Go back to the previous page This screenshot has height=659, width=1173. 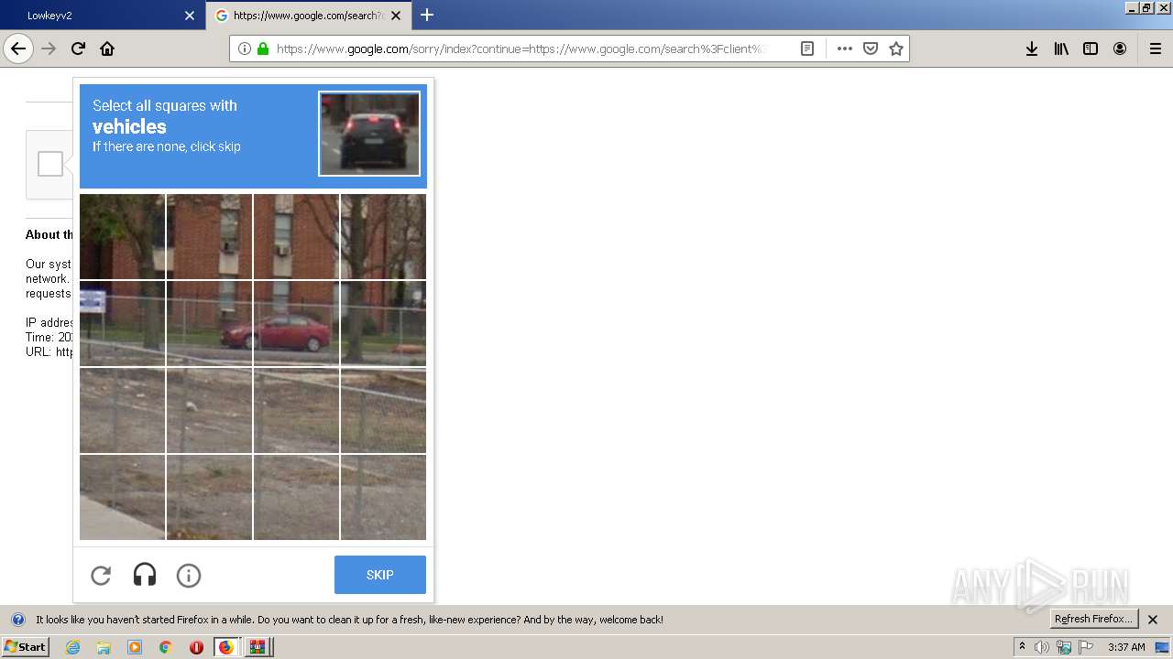click(18, 49)
